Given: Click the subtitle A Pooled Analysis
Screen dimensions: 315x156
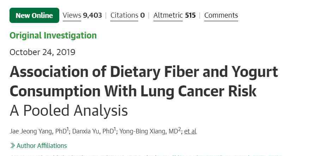Looking at the screenshot, I should (69, 111).
